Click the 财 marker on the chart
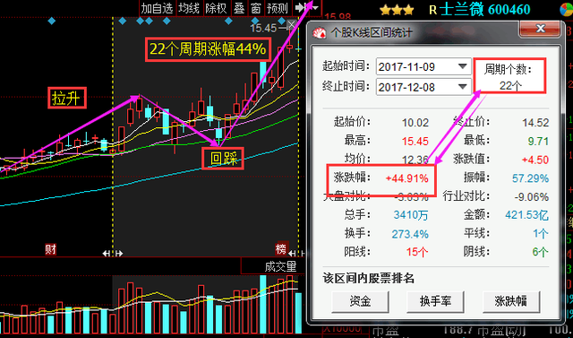Image resolution: width=573 pixels, height=338 pixels. point(51,249)
